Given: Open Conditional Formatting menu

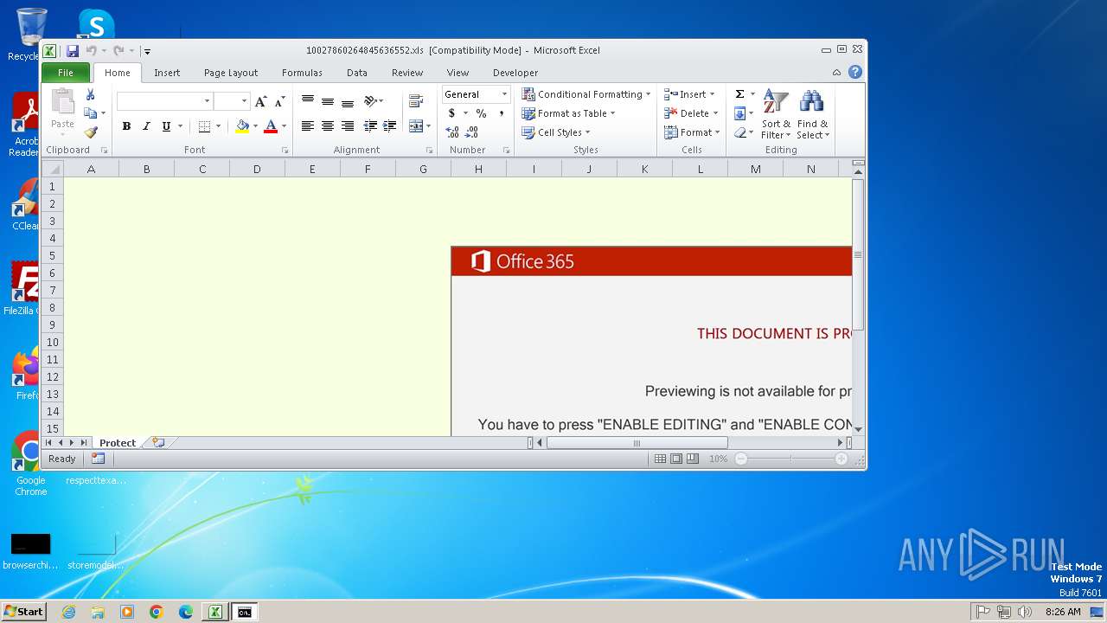Looking at the screenshot, I should click(x=586, y=94).
